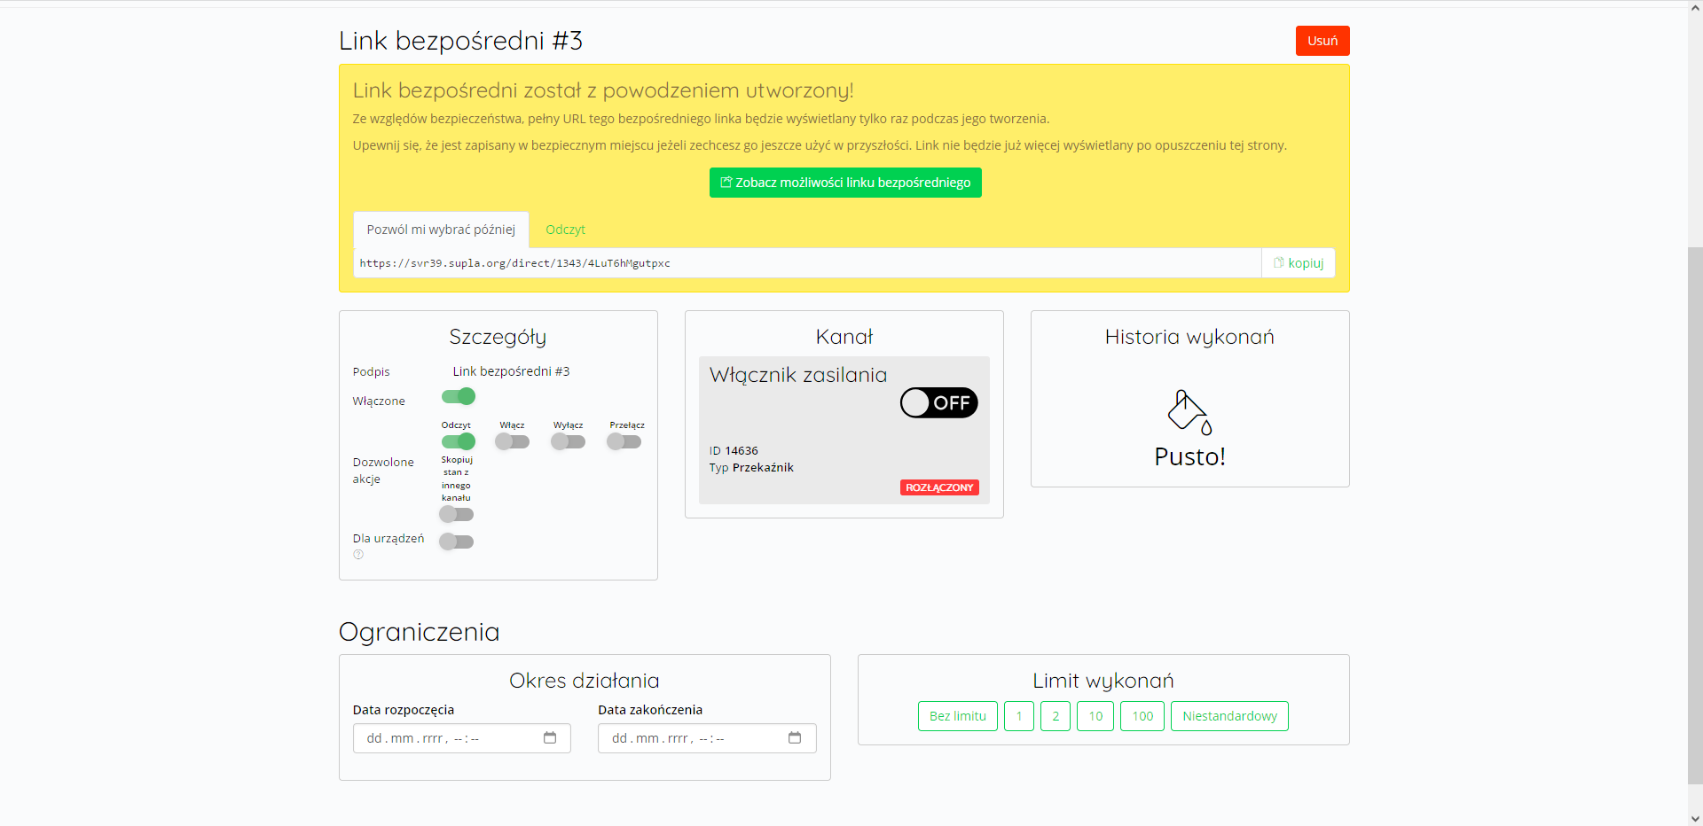This screenshot has width=1703, height=826.
Task: Click the help icon under Dla urządzeń
Action: point(358,555)
